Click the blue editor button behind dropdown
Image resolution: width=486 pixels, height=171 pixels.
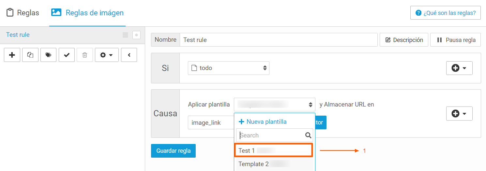(321, 122)
